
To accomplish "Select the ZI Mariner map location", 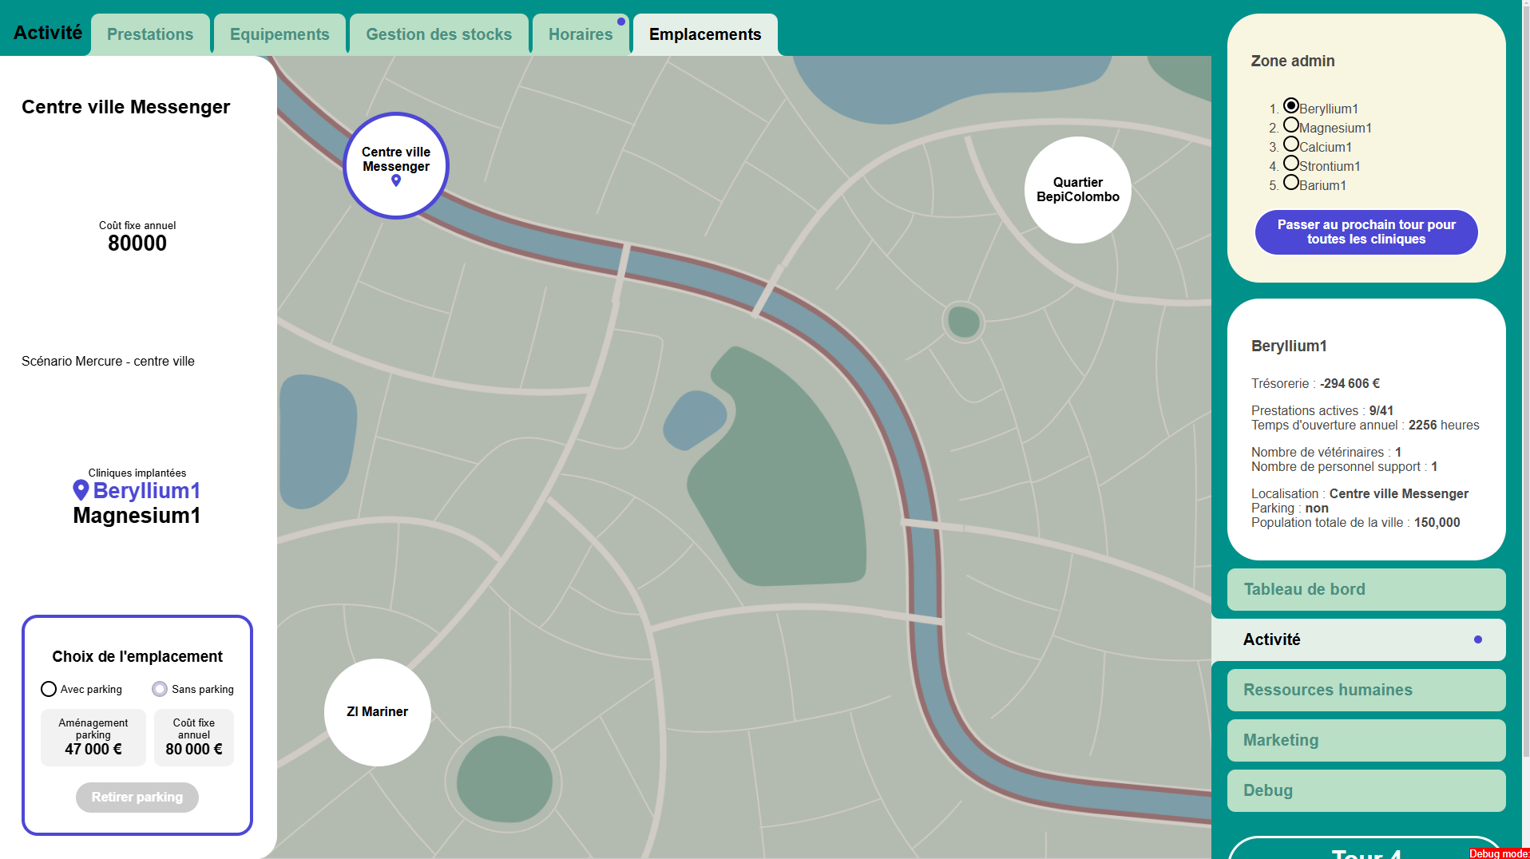I will [x=377, y=711].
